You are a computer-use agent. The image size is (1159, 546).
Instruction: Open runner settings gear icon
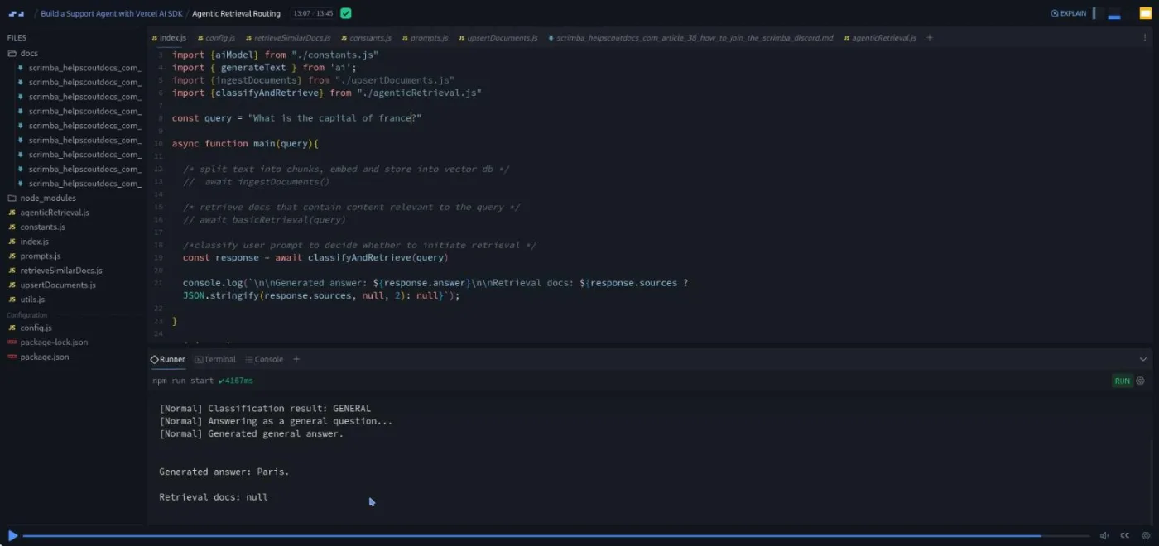[x=1140, y=381]
